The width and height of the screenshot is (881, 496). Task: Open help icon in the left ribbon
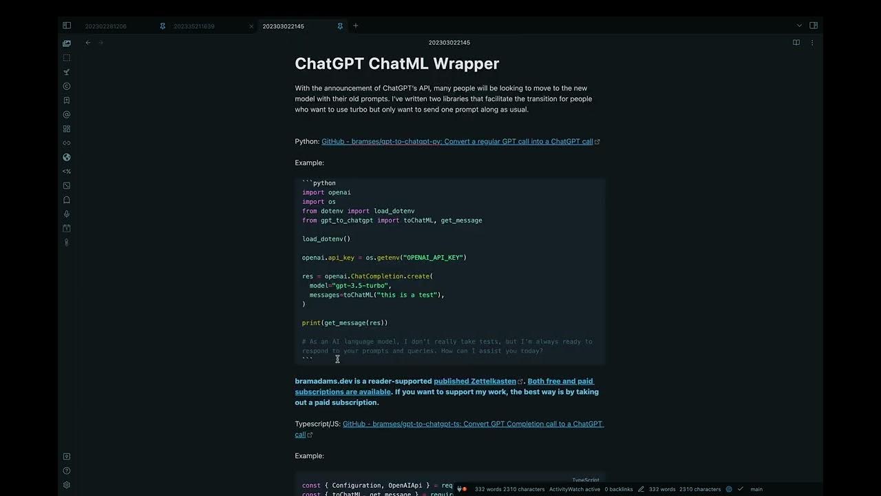[67, 471]
